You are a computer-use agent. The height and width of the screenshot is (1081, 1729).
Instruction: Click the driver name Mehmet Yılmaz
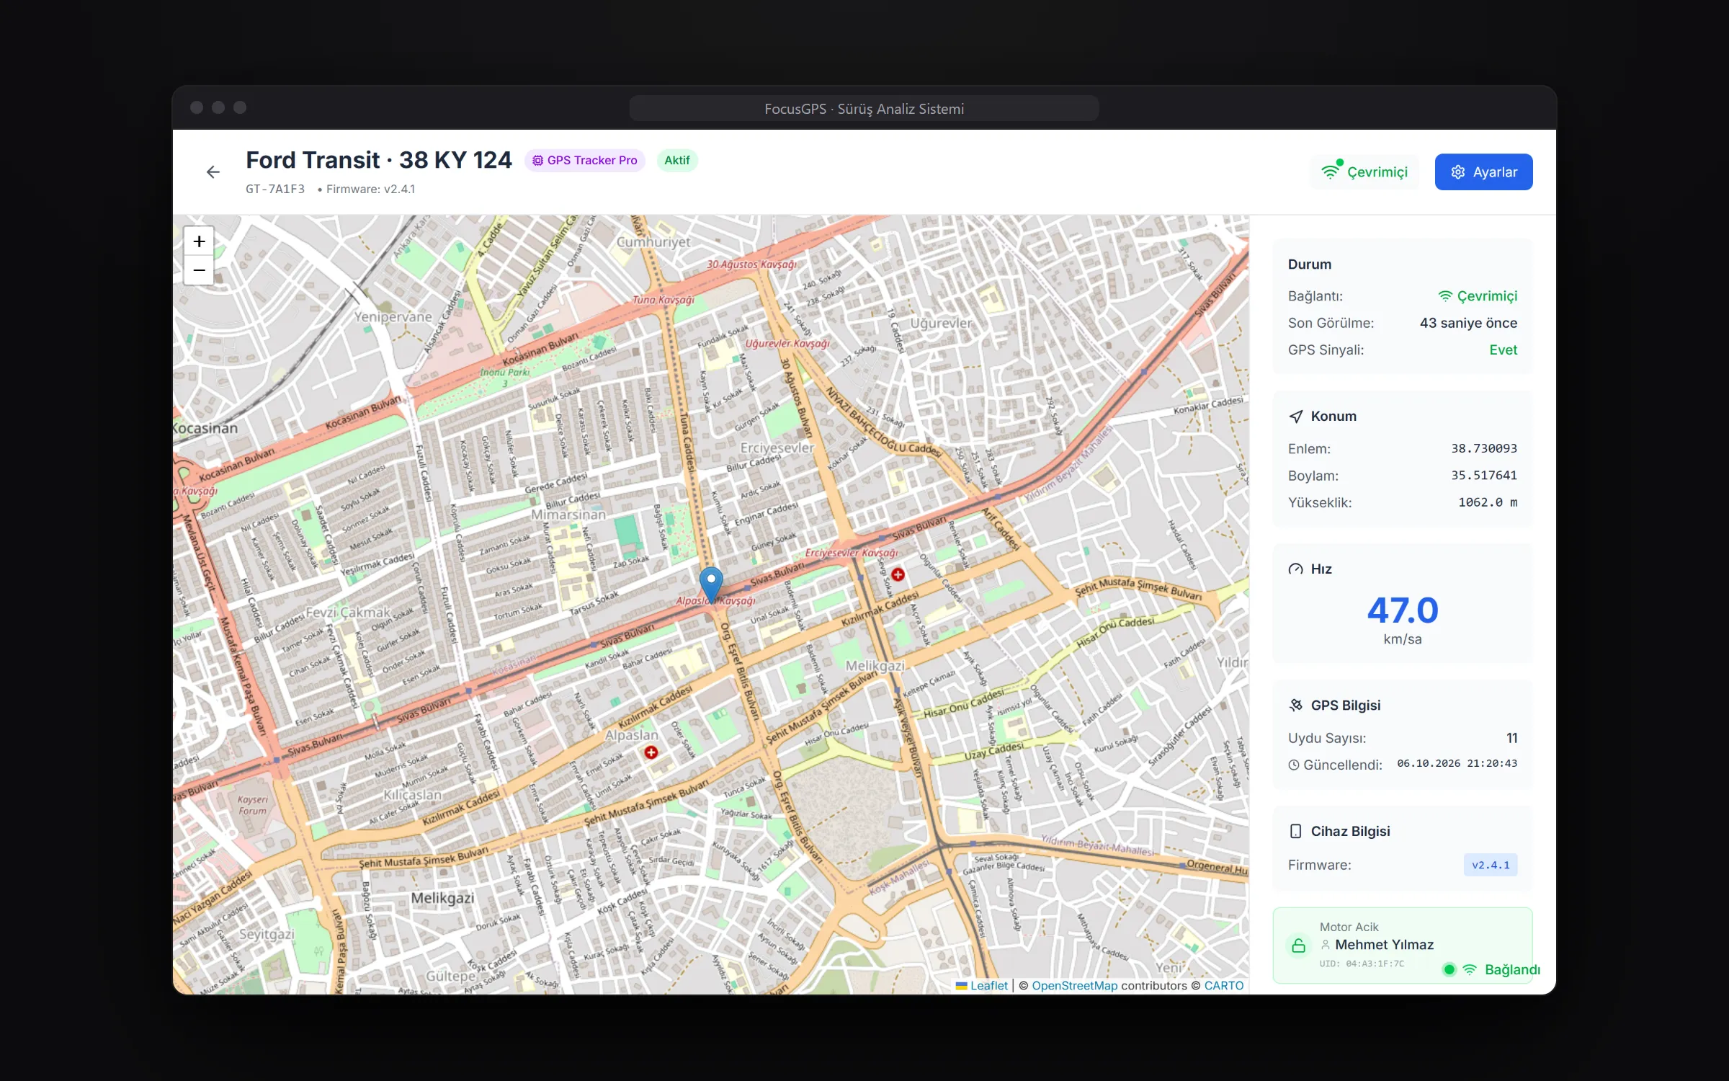click(1384, 945)
